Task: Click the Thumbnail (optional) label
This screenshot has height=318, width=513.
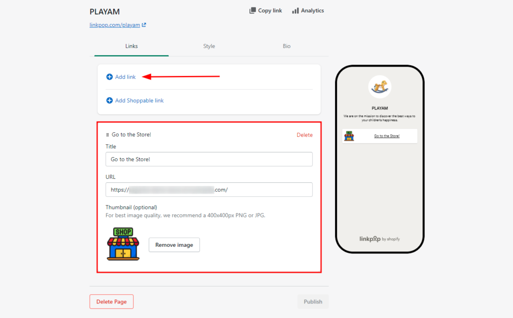Action: [x=131, y=207]
